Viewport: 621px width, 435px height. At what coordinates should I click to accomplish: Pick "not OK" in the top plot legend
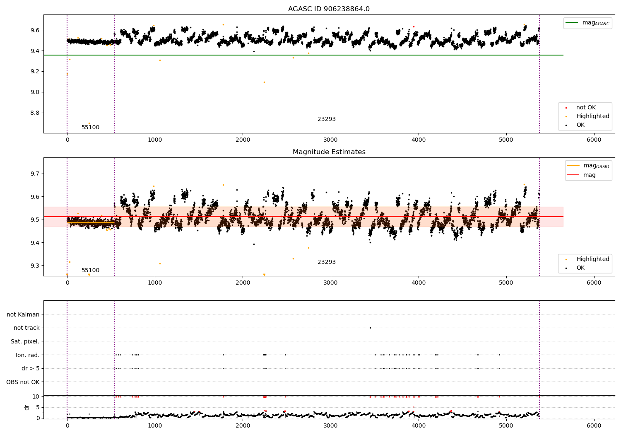(x=586, y=108)
